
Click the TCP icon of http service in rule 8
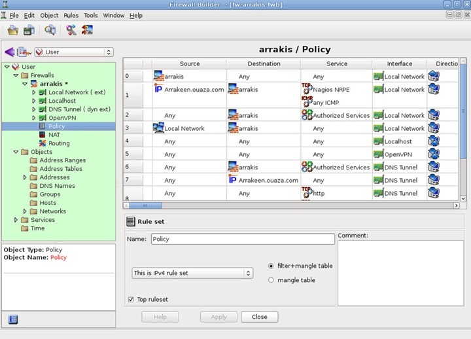point(307,192)
